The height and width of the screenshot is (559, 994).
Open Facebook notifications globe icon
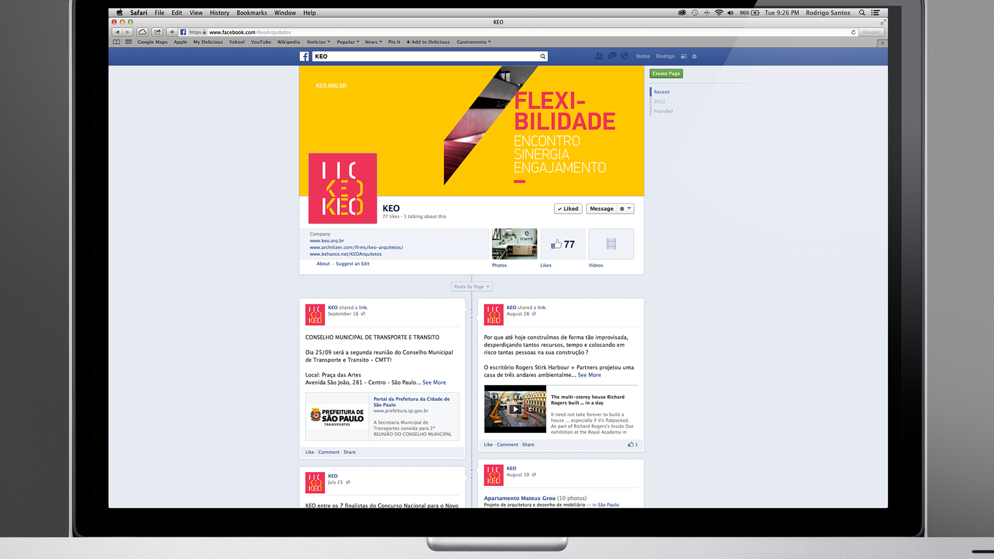pyautogui.click(x=625, y=56)
